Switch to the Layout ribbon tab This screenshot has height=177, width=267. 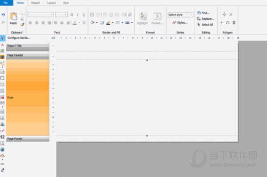point(51,3)
